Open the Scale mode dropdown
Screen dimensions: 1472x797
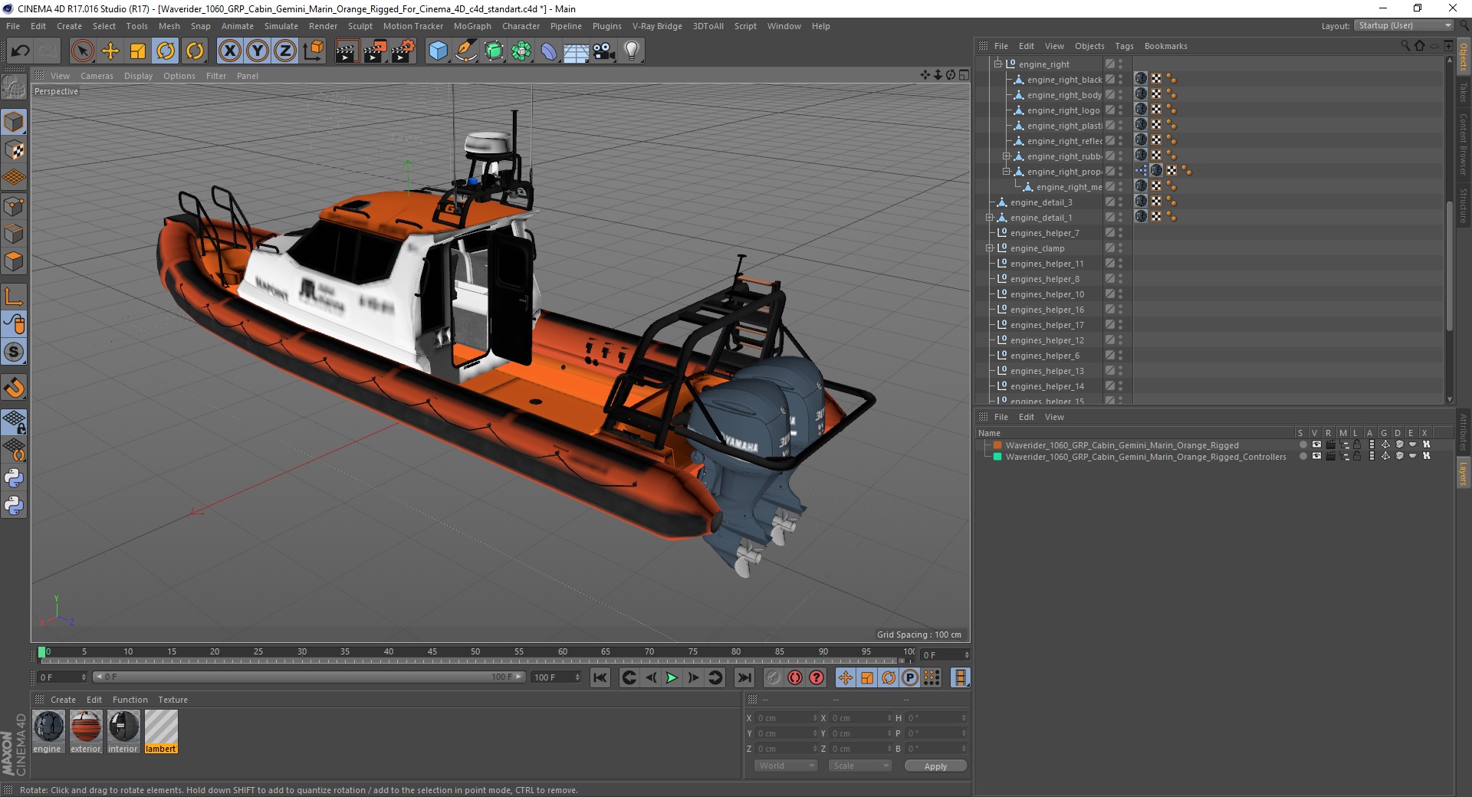pyautogui.click(x=859, y=766)
